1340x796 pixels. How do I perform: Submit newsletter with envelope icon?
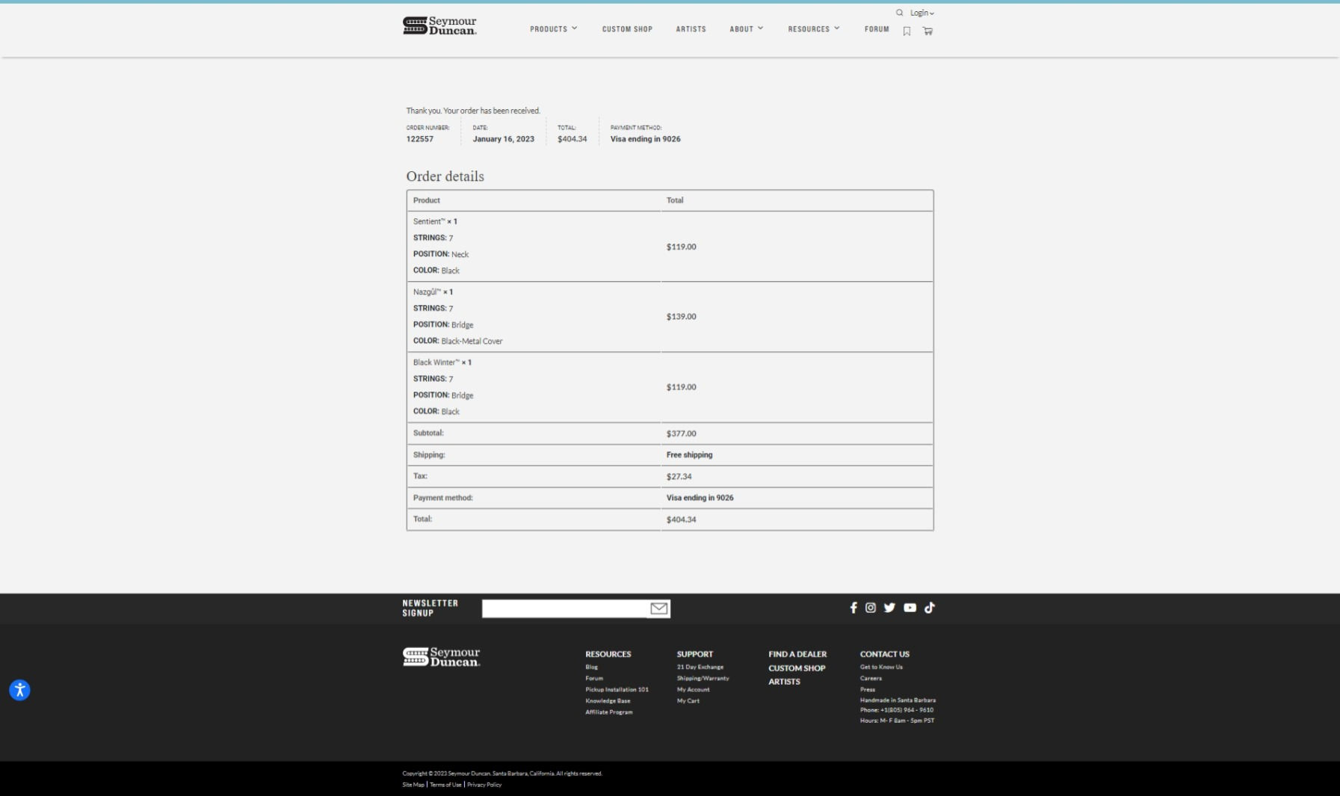coord(658,608)
